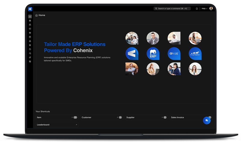The height and width of the screenshot is (144, 241).
Task: Click the Cohenix word in the headline
Action: click(x=83, y=50)
